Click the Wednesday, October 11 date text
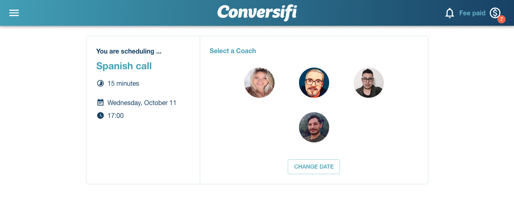Viewport: 514px width, 208px height. coord(142,103)
